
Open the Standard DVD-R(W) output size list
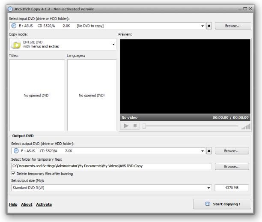tap(209, 188)
